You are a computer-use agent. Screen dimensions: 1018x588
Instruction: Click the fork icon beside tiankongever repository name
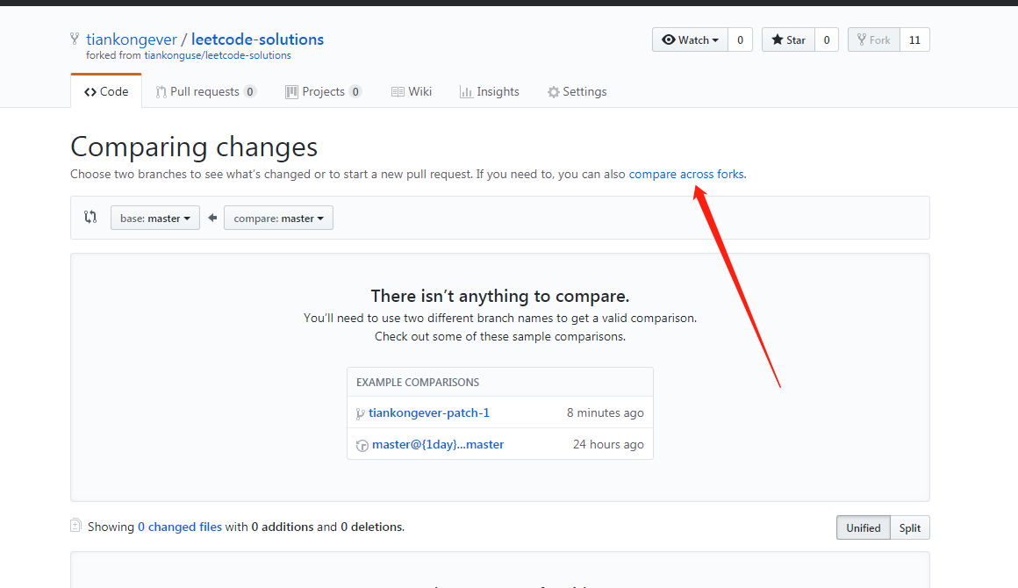click(75, 39)
